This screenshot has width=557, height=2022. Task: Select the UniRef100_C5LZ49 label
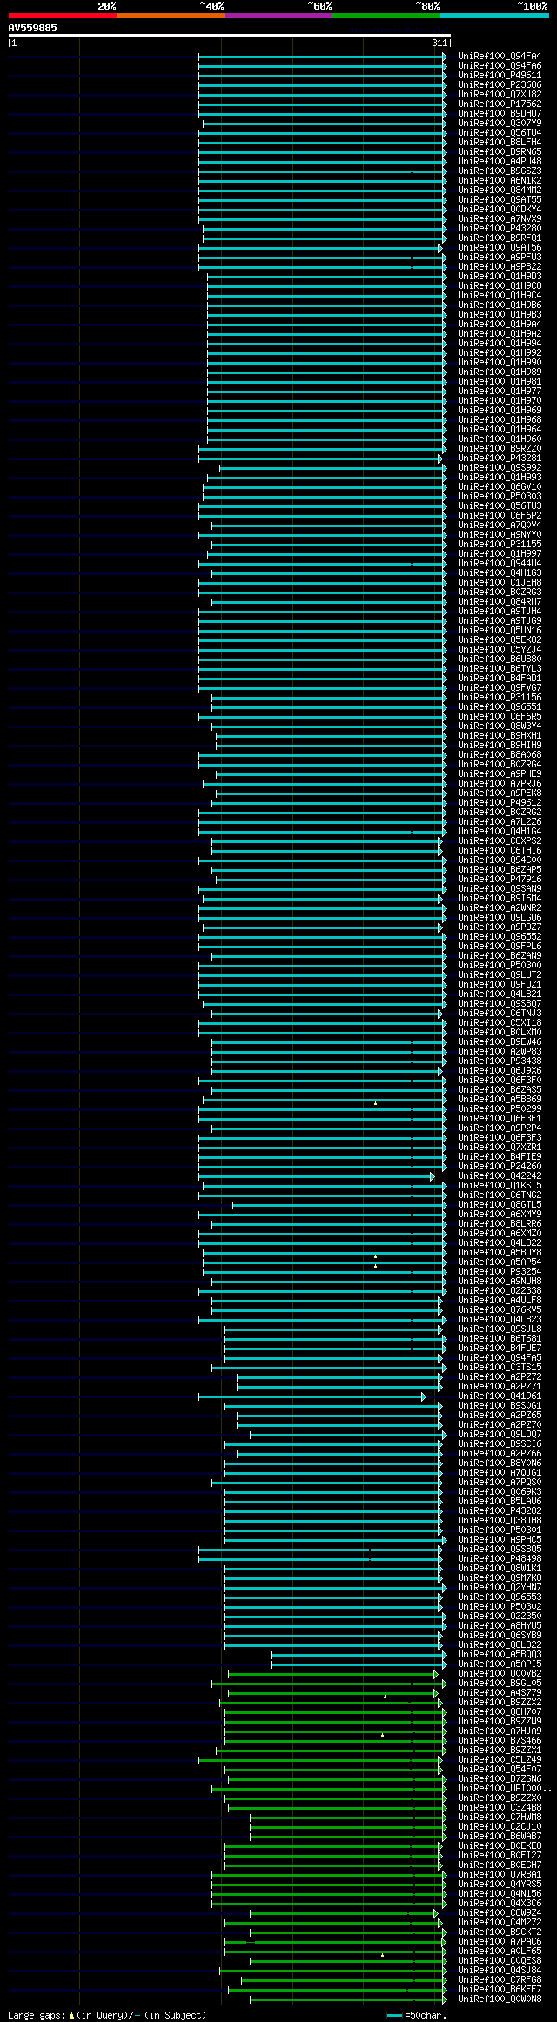pos(500,1760)
